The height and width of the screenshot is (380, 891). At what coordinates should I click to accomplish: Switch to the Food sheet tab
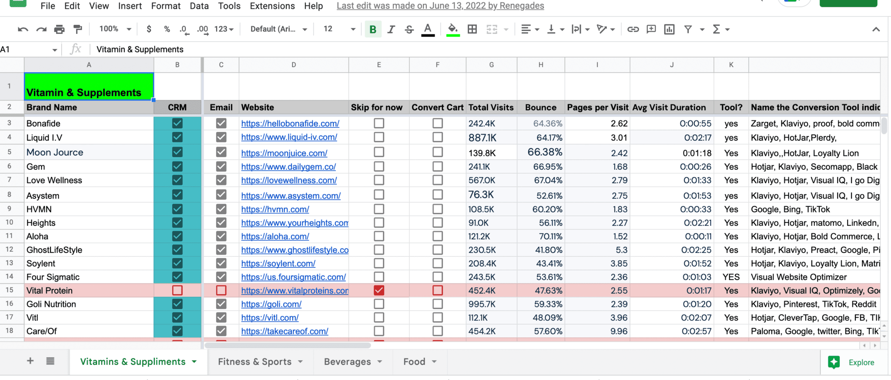tap(414, 362)
